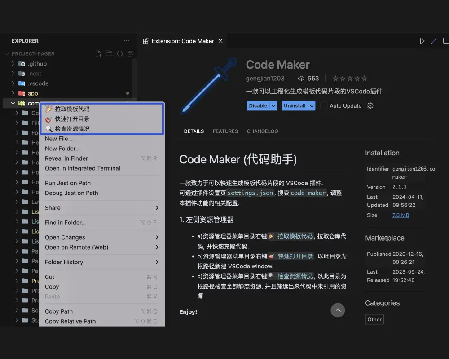Image resolution: width=449 pixels, height=359 pixels.
Task: Click the Uninstall button
Action: tap(294, 106)
